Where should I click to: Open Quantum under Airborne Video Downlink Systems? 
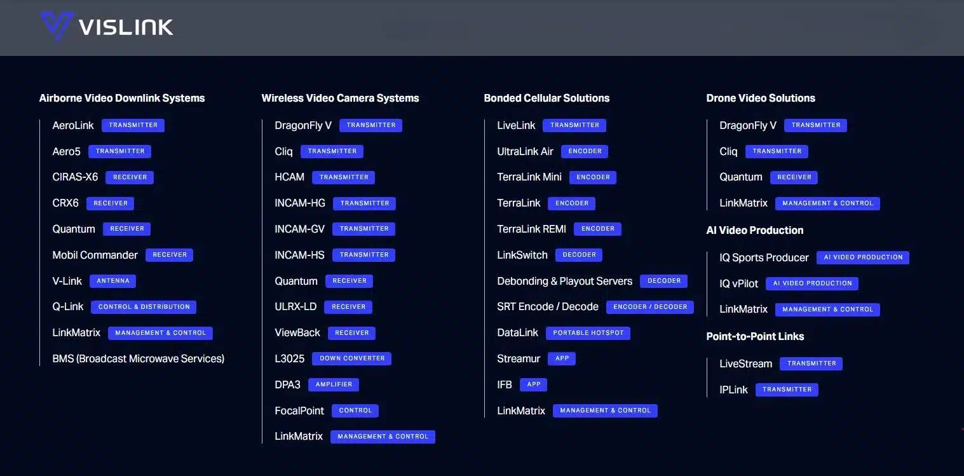74,229
